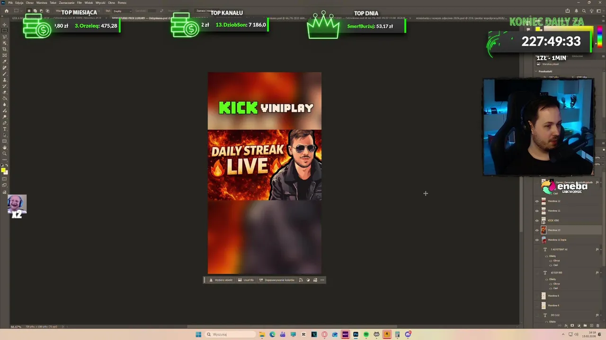The height and width of the screenshot is (340, 606).
Task: Toggle Quick Mask mode in toolbar
Action: pos(5,179)
